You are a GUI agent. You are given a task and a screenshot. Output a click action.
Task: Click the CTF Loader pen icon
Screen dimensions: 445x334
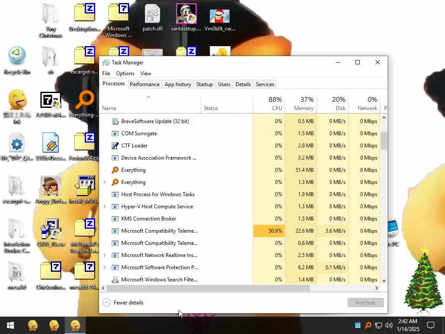click(115, 146)
